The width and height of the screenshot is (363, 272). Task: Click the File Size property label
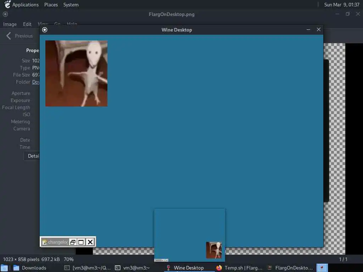tap(22, 75)
